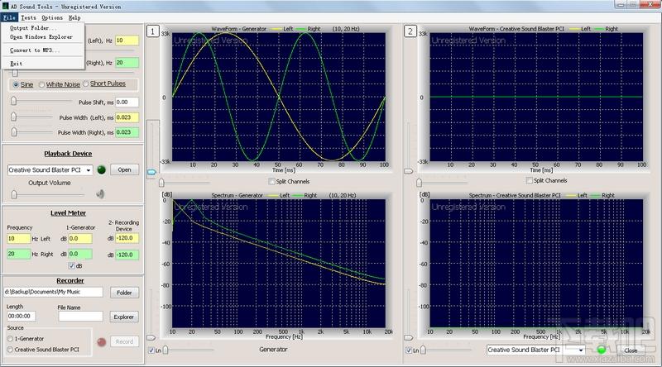Click slider handle left of generator Split Channels
This screenshot has height=367, width=662.
(x=161, y=183)
